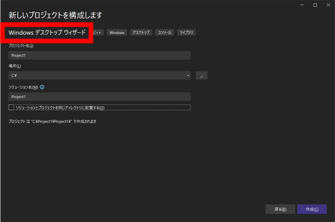
Task: Enable ソリューションとプロジェクトを同じディレクトリに配置する checkbox
Action: [x=11, y=108]
